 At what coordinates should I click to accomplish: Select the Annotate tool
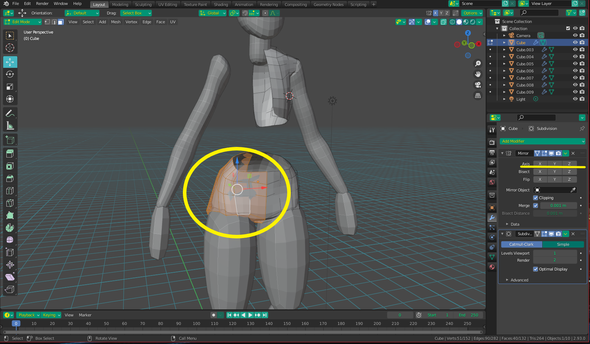point(10,113)
